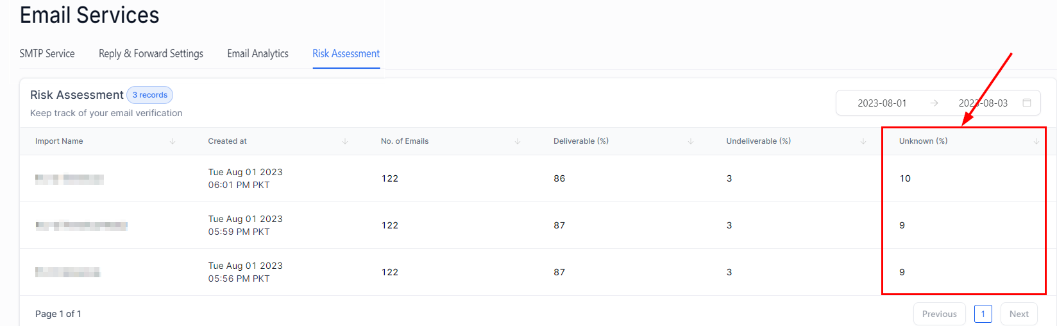This screenshot has width=1057, height=326.
Task: Go to Email Analytics tab
Action: point(258,54)
